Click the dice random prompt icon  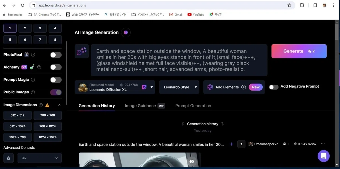82,51
